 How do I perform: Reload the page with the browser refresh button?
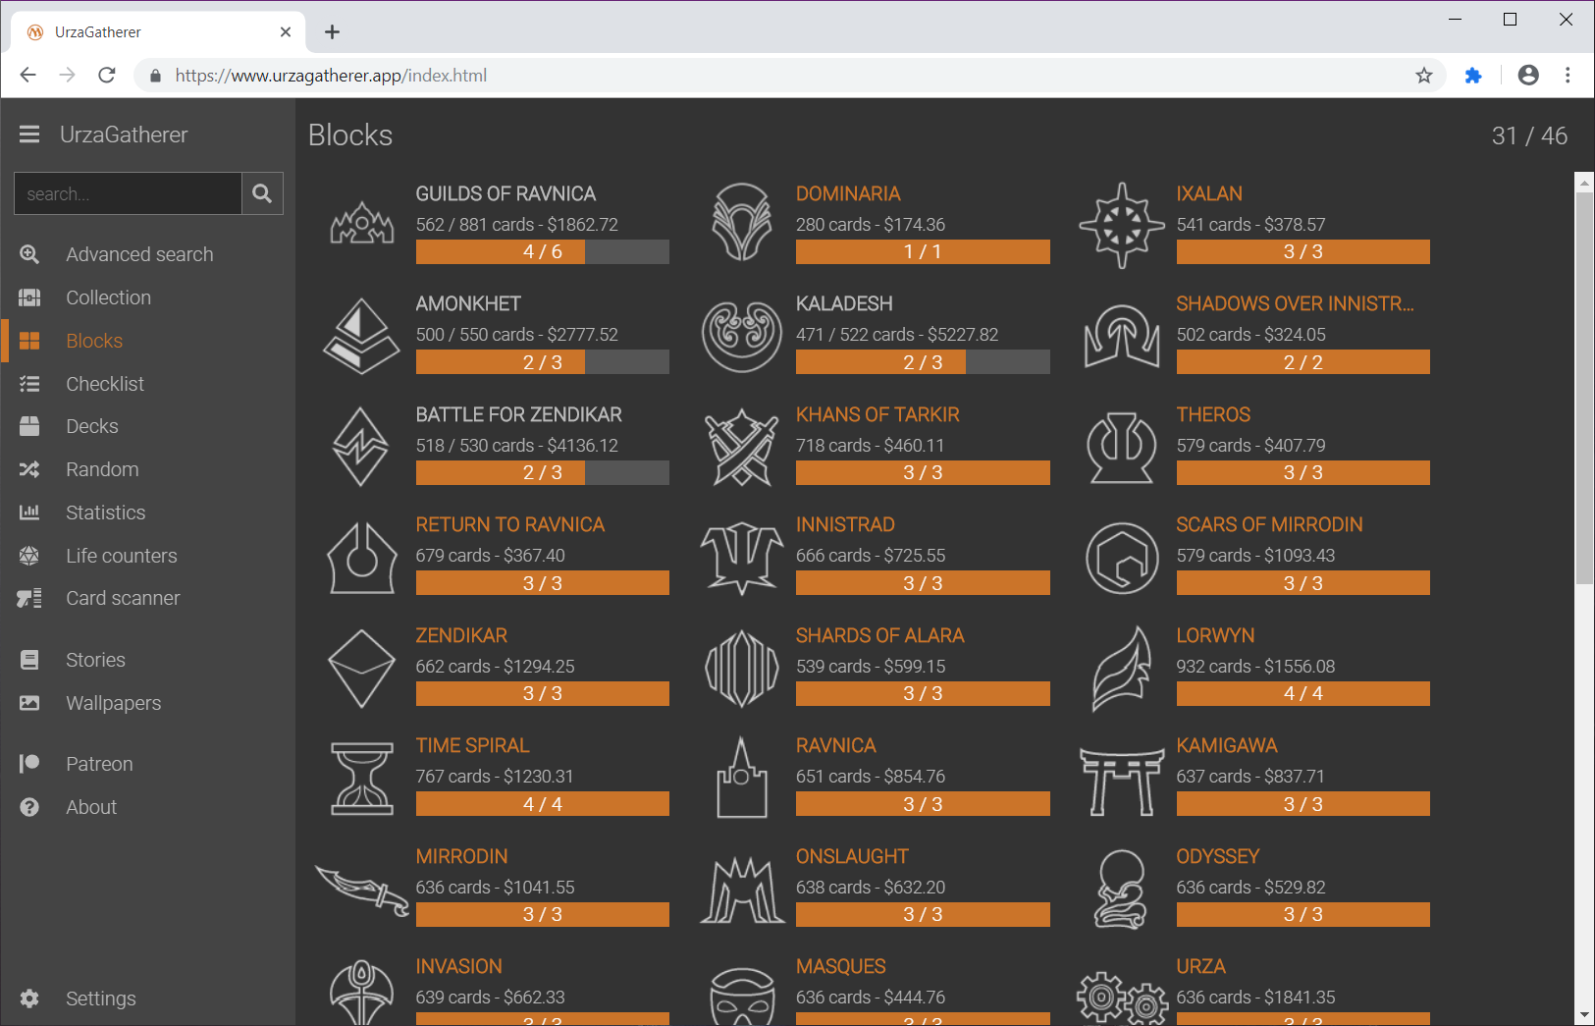[107, 76]
